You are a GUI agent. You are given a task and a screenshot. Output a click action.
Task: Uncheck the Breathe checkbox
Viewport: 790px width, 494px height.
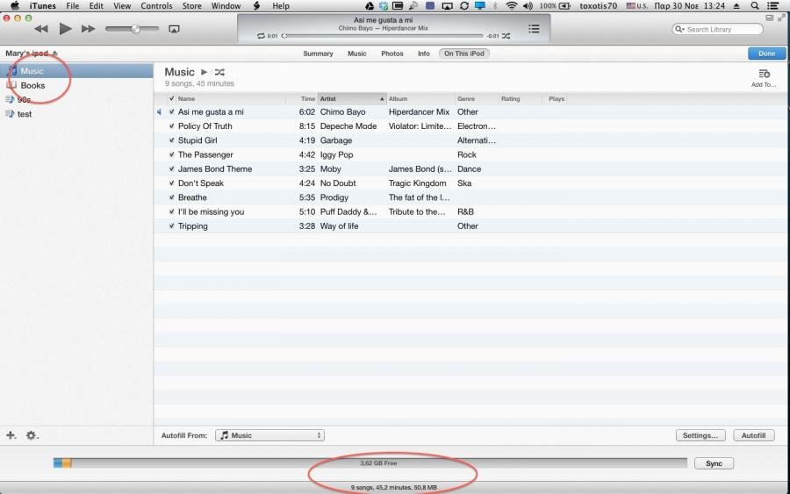172,197
